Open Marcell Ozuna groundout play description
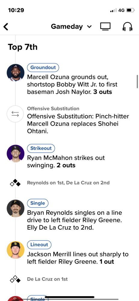Image resolution: width=139 pixels, height=301 pixels. click(x=72, y=85)
